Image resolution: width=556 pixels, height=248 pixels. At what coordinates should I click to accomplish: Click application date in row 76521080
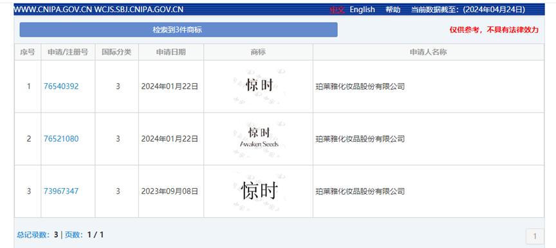pos(170,138)
